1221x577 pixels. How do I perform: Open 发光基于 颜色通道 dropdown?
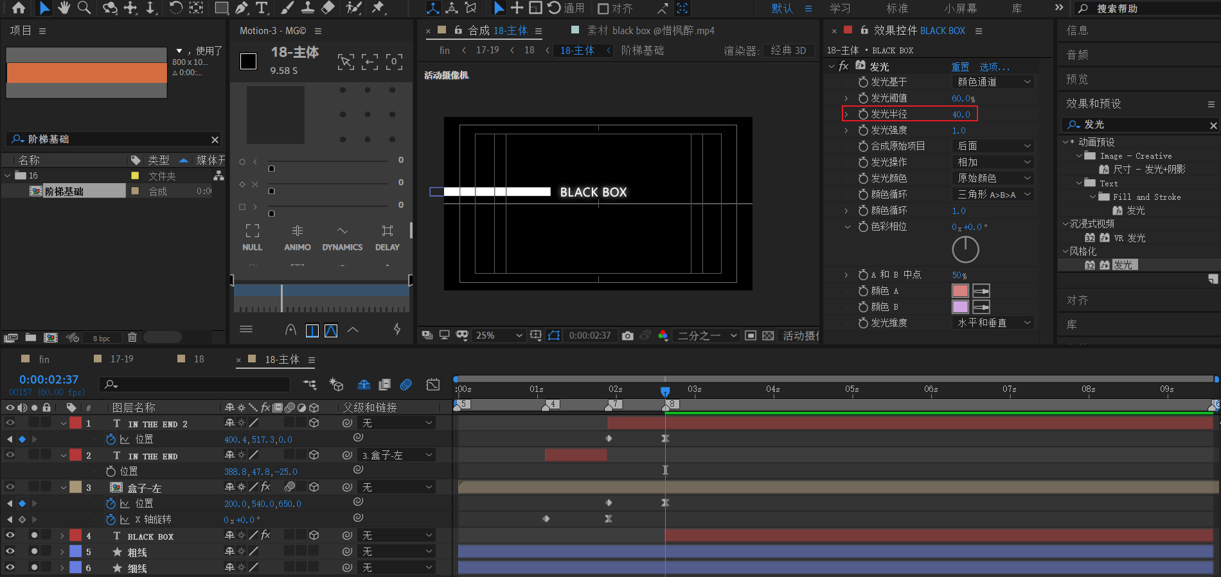pos(994,82)
